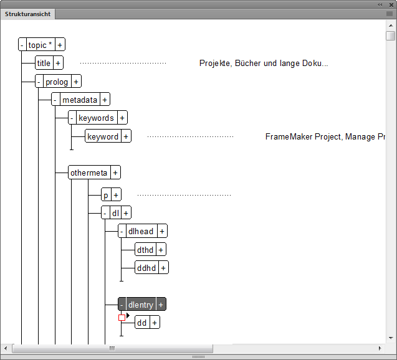Image resolution: width=397 pixels, height=360 pixels.
Task: Show attributes of keyword element
Action: (x=126, y=136)
